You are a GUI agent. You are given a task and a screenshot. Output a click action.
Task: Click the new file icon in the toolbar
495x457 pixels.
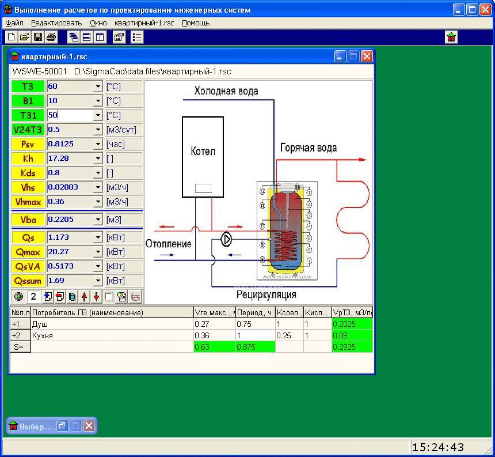click(11, 37)
